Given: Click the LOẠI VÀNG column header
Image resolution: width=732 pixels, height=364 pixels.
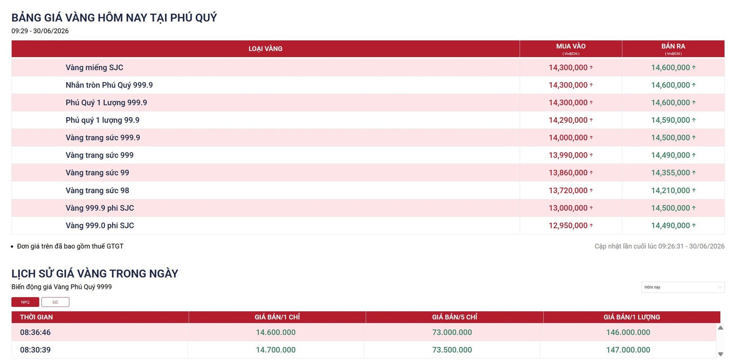Looking at the screenshot, I should coord(265,49).
